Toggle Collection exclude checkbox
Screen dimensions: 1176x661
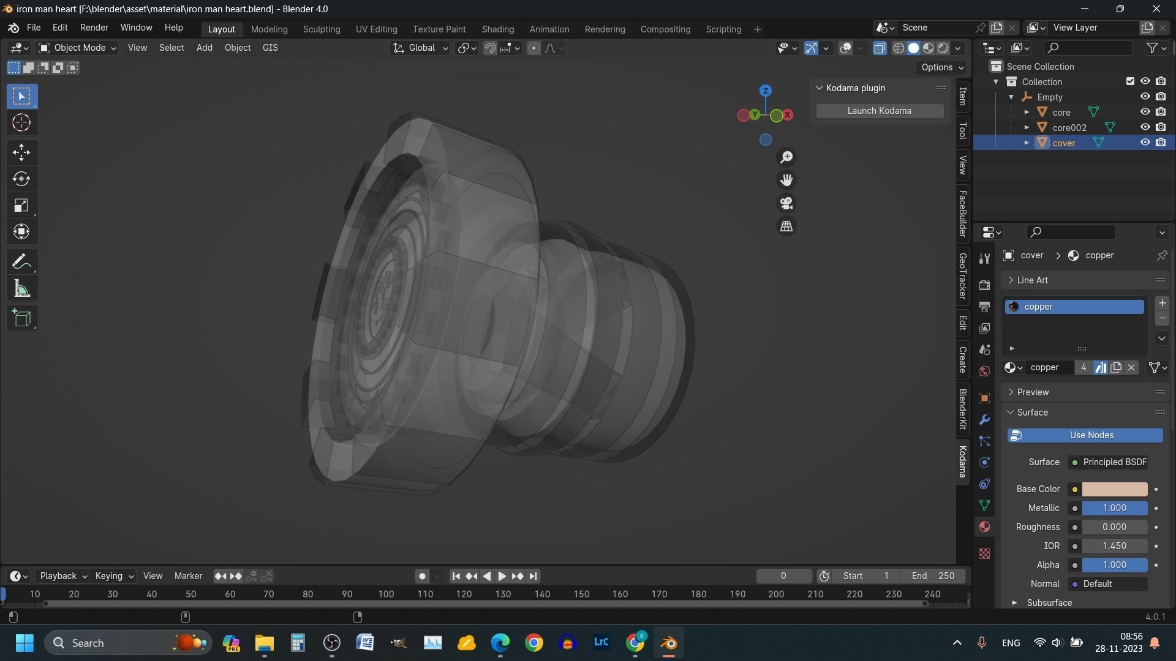(1130, 81)
